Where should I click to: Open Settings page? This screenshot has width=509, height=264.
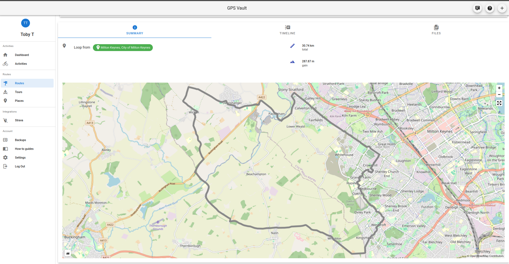[x=27, y=158]
